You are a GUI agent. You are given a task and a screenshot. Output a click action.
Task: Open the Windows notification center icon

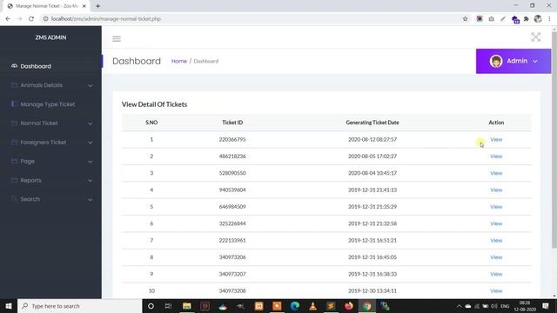546,306
